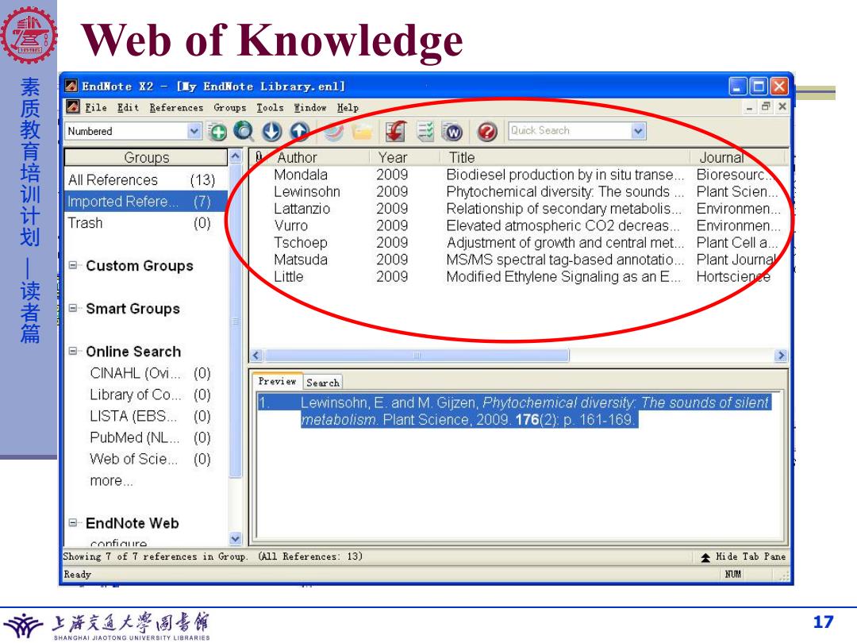
Task: Click the New Reference green plus icon
Action: tap(217, 131)
